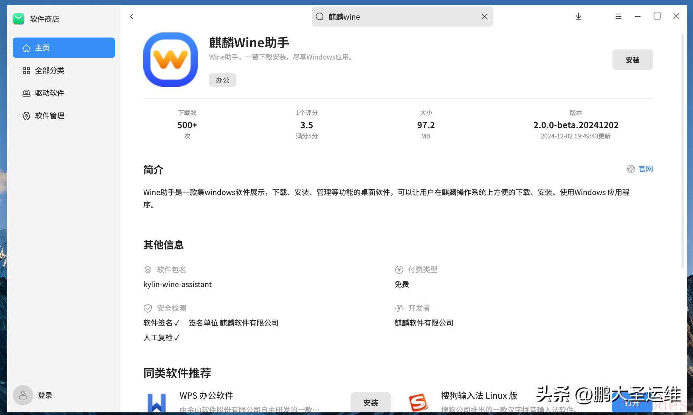Image resolution: width=693 pixels, height=415 pixels.
Task: Click the search magnifier icon
Action: click(320, 17)
